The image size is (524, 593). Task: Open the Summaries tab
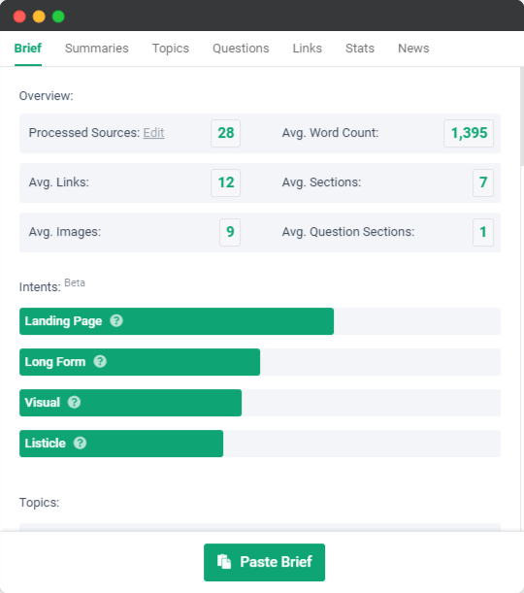click(x=97, y=49)
